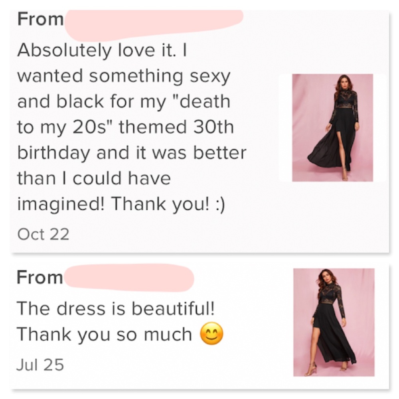This screenshot has width=399, height=399.
Task: Click the smiling face emoji
Action: click(211, 334)
